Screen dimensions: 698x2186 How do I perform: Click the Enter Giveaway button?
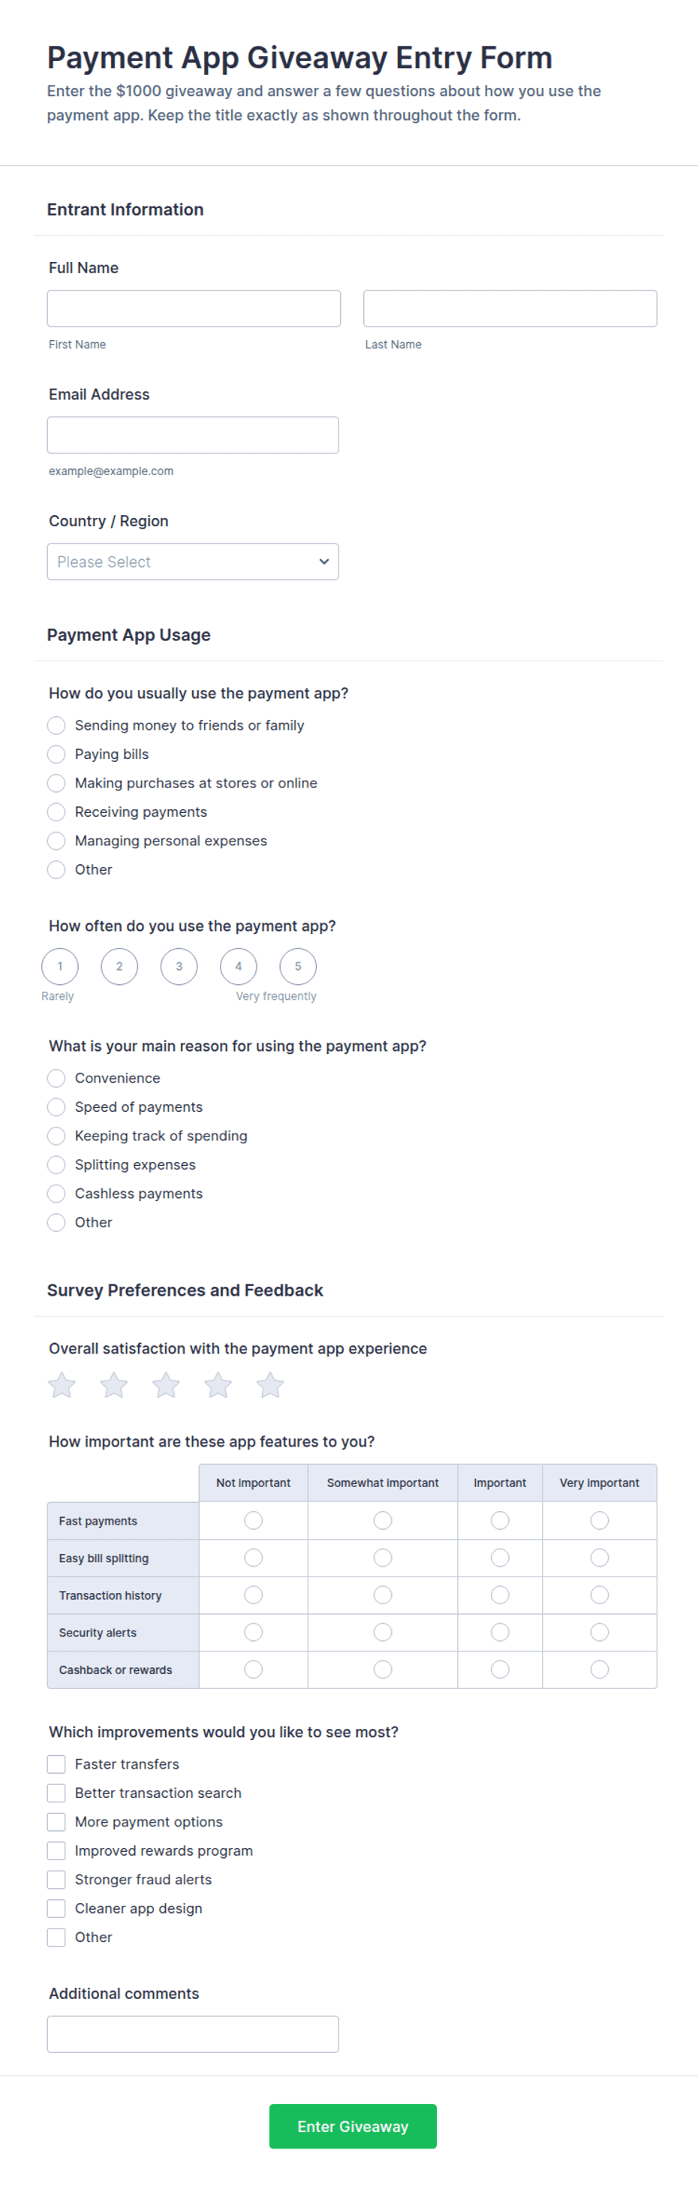pyautogui.click(x=353, y=2127)
